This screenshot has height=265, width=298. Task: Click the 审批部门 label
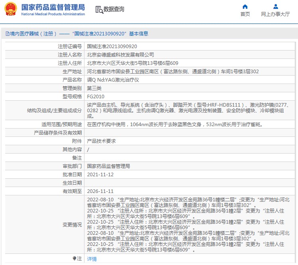tap(72, 166)
